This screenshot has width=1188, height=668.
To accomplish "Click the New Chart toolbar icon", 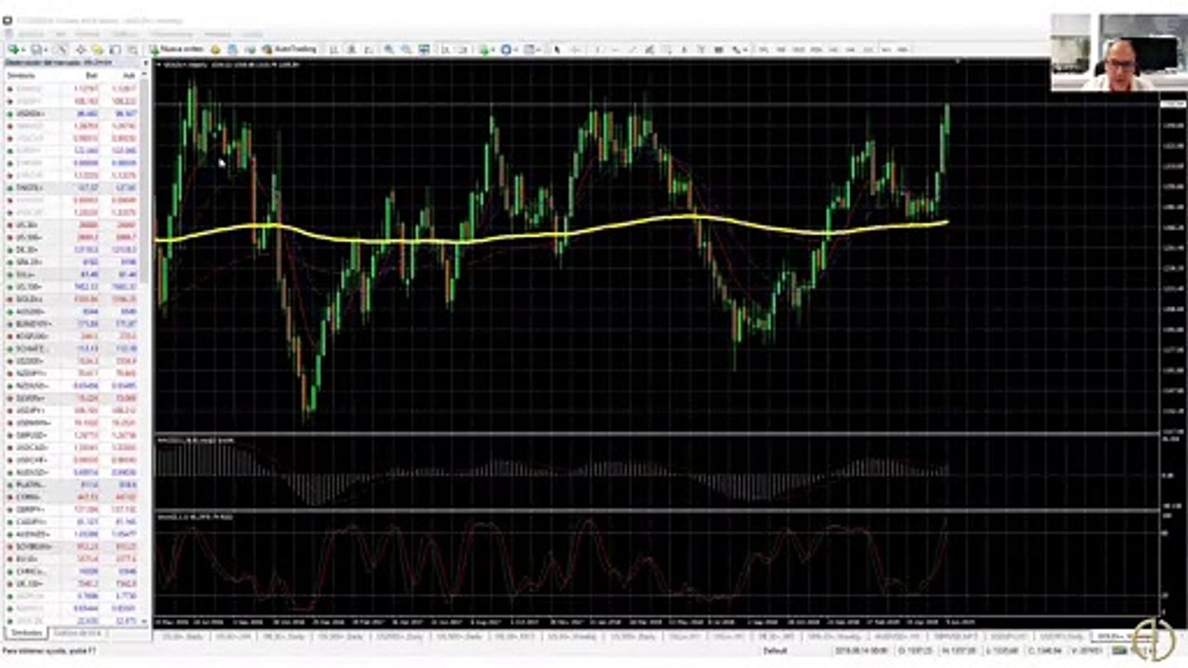I will point(13,49).
